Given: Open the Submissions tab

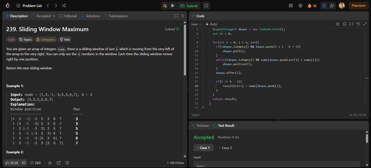Looking at the screenshot, I should point(116,16).
